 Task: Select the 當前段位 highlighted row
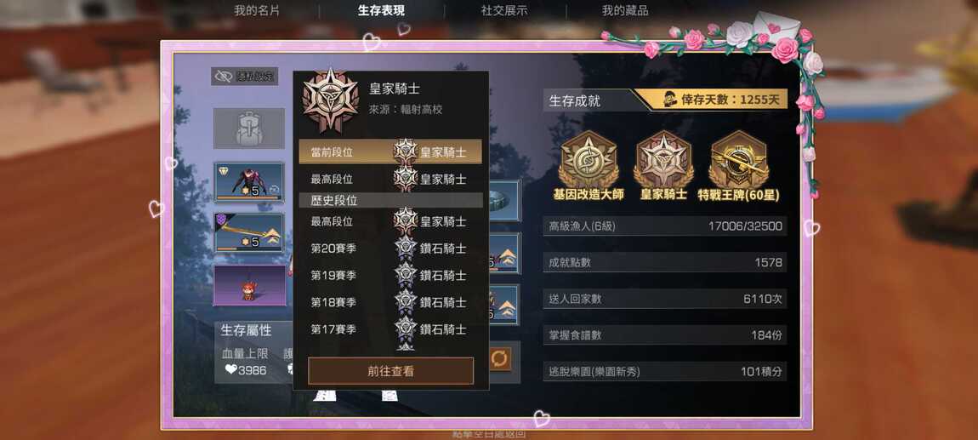[x=390, y=151]
